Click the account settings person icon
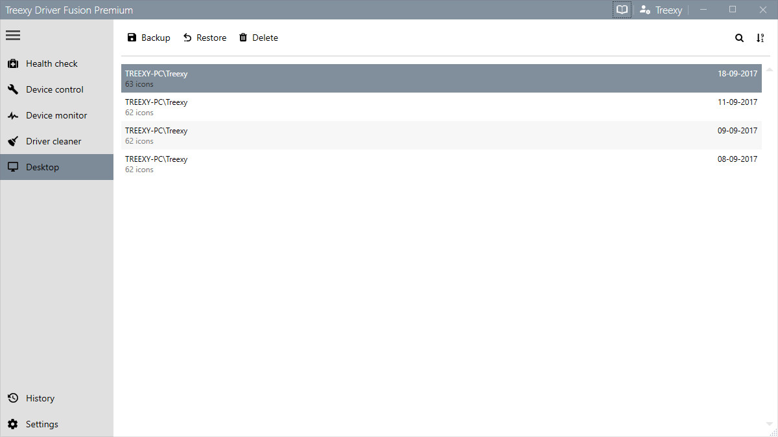778x437 pixels. (644, 10)
